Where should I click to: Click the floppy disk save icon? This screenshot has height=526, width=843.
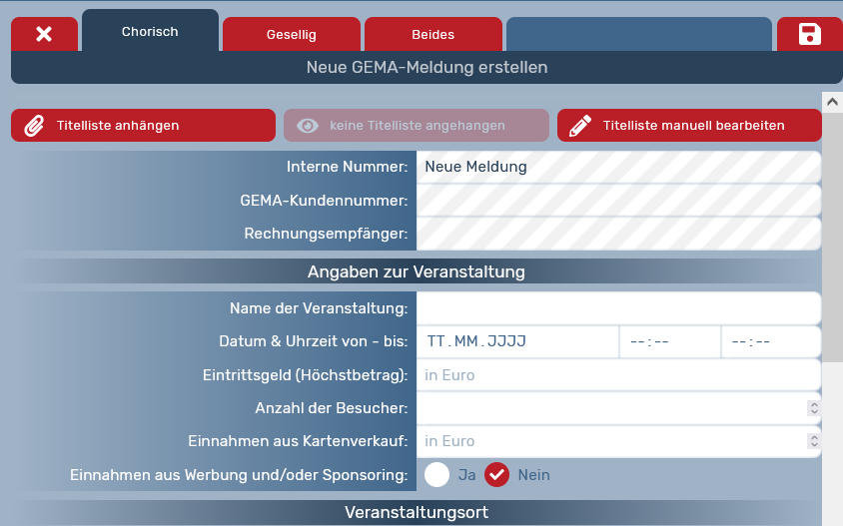click(809, 34)
